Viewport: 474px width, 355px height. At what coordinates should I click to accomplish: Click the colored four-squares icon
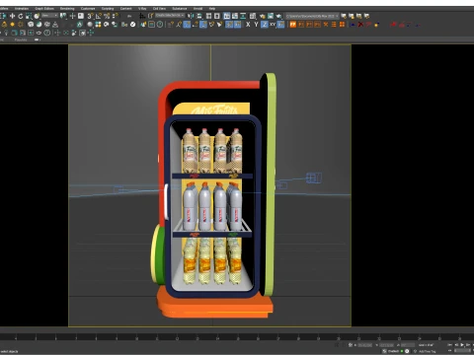[98, 25]
